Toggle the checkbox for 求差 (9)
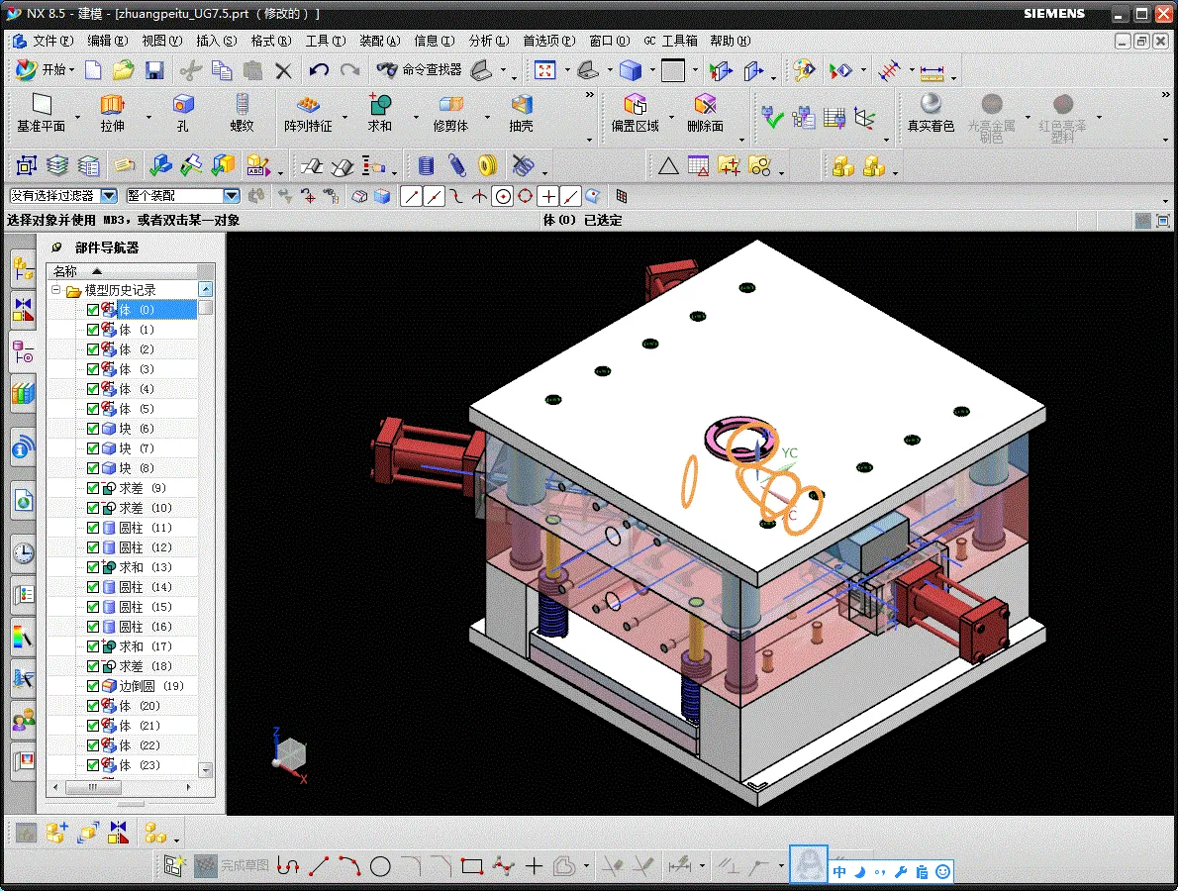The width and height of the screenshot is (1178, 891). (93, 487)
